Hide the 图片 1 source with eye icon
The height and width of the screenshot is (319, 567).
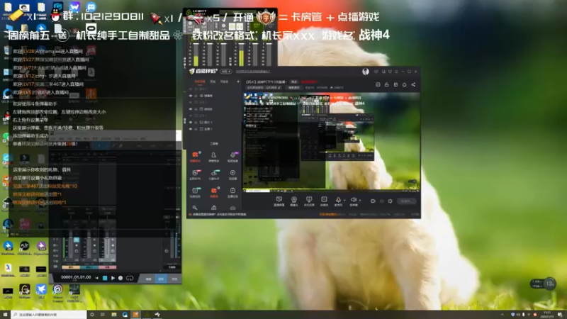(x=191, y=122)
